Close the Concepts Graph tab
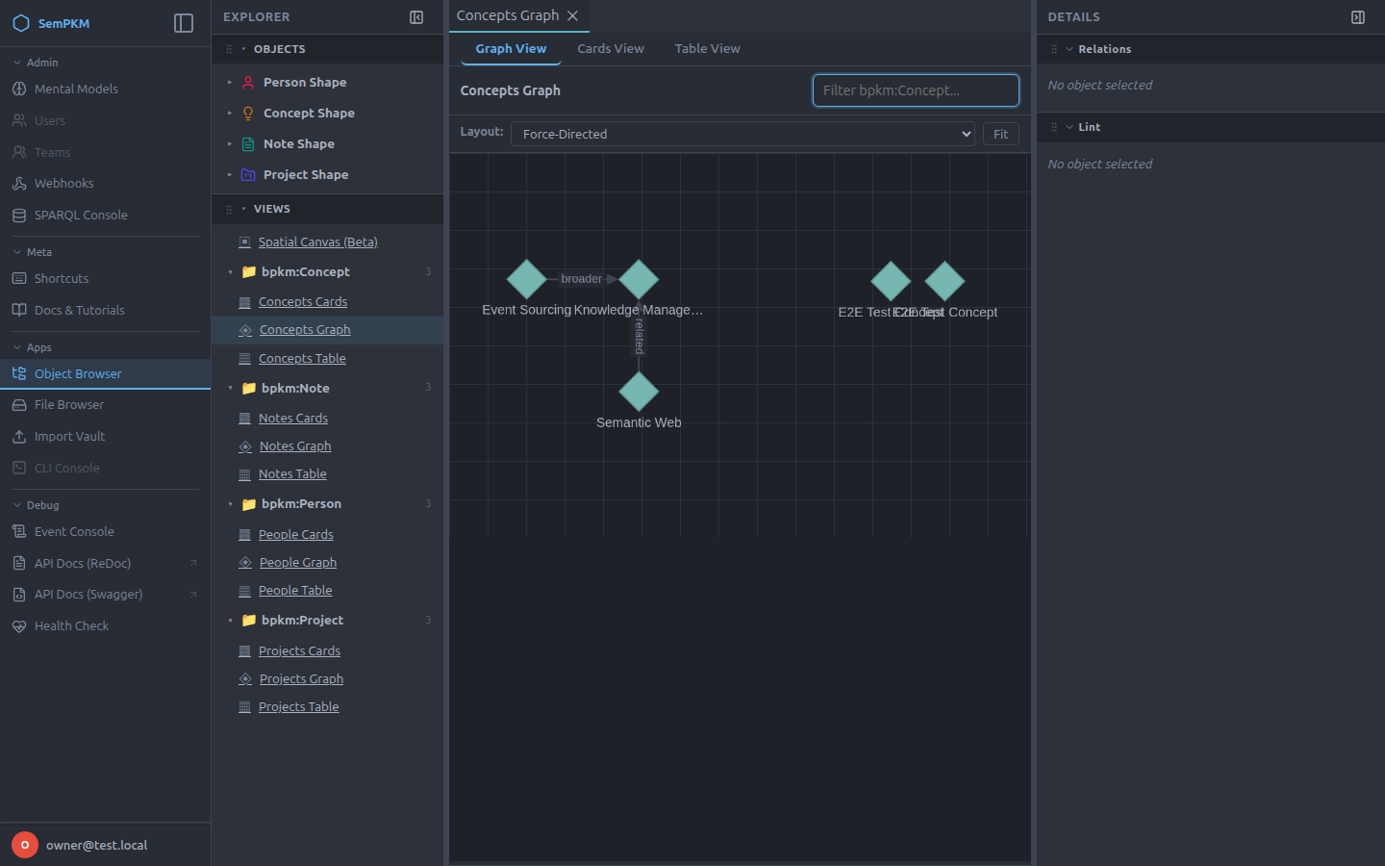The width and height of the screenshot is (1385, 866). (573, 15)
